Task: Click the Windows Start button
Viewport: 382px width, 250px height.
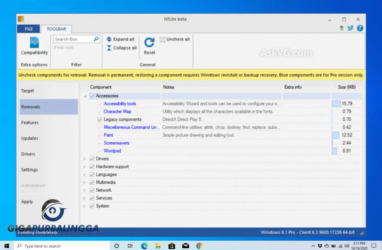Action: tap(7, 246)
